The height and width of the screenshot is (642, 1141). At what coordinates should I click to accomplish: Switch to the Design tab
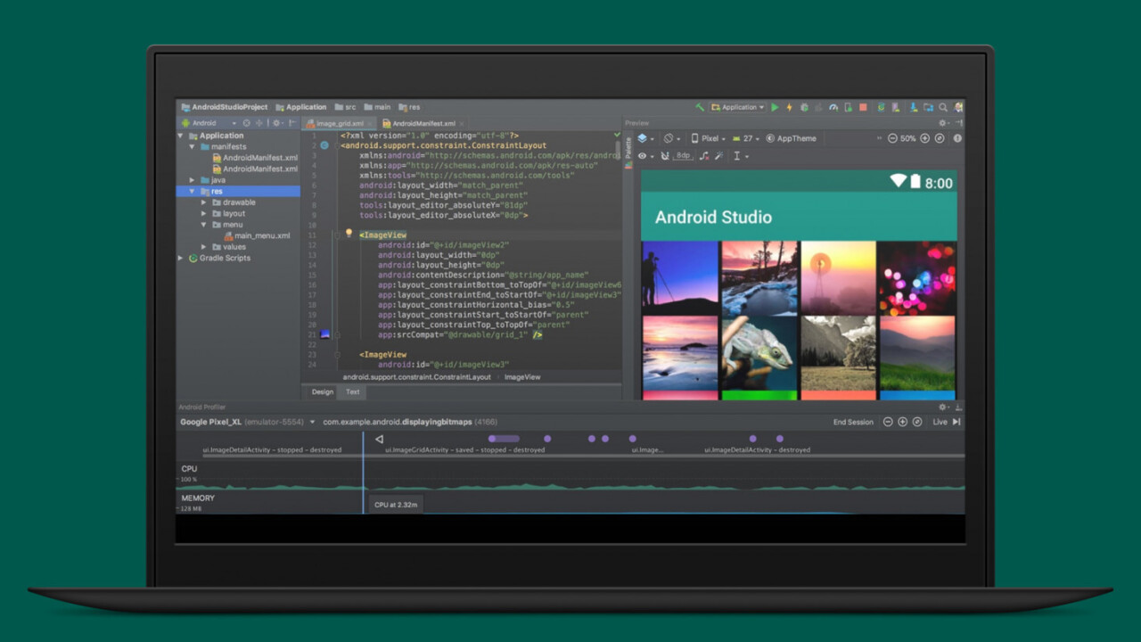click(x=322, y=391)
